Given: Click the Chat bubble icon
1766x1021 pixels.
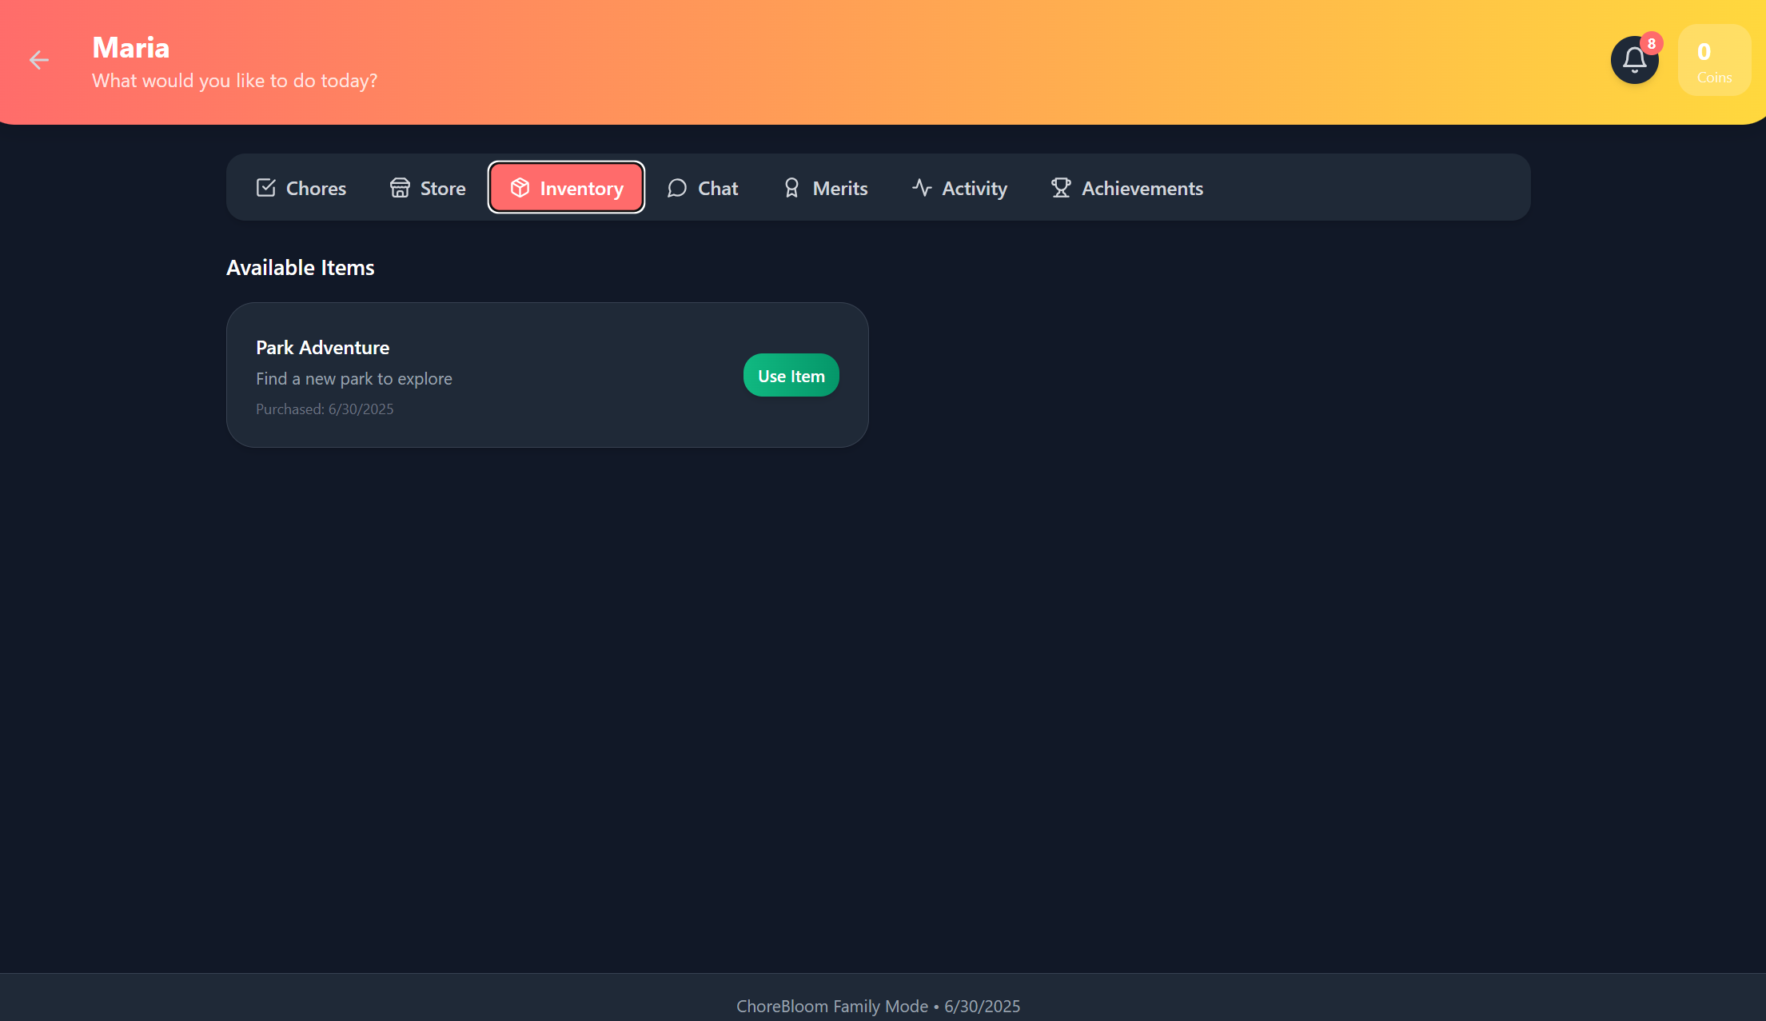Looking at the screenshot, I should pos(676,188).
